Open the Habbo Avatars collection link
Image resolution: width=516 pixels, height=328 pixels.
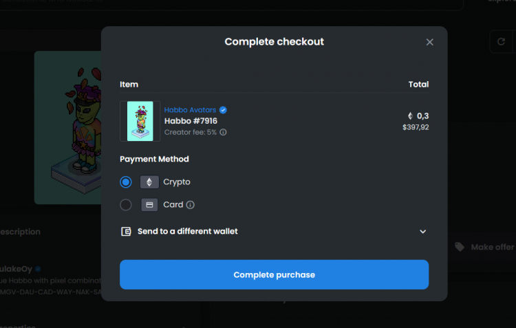(x=190, y=110)
